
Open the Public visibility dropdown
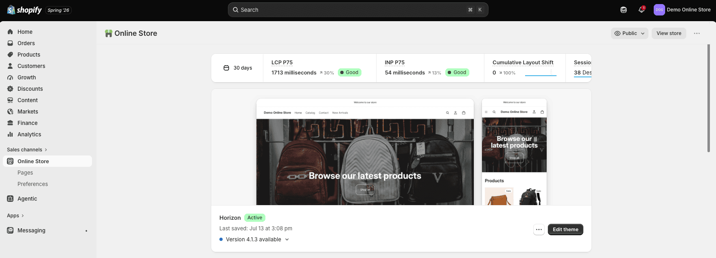629,33
